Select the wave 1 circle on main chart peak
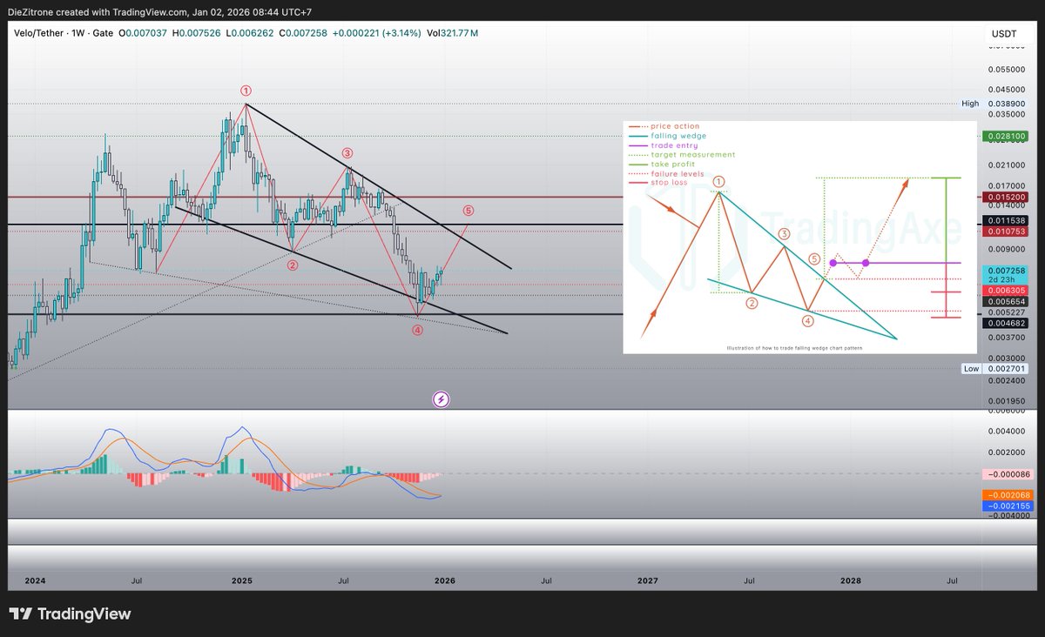 (246, 91)
